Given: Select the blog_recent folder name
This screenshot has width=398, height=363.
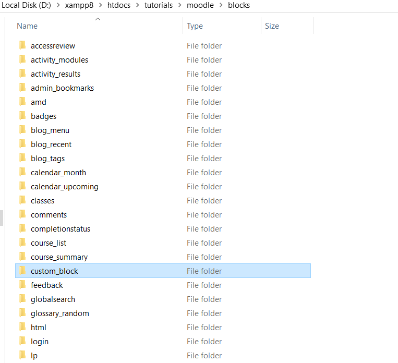Looking at the screenshot, I should click(x=51, y=144).
